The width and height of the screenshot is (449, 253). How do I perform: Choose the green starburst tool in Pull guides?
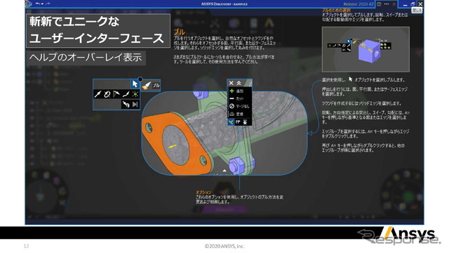(x=135, y=94)
